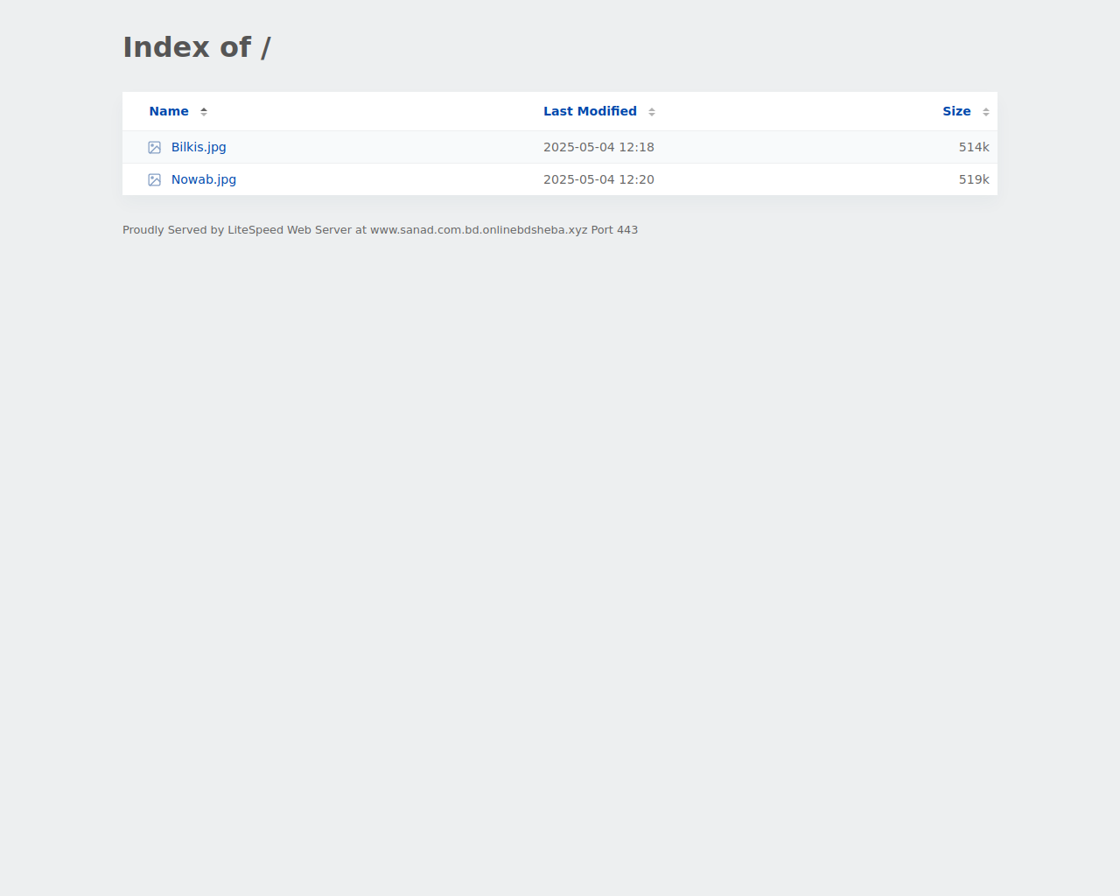Click the sort arrows next to Name
1120x896 pixels.
point(204,111)
